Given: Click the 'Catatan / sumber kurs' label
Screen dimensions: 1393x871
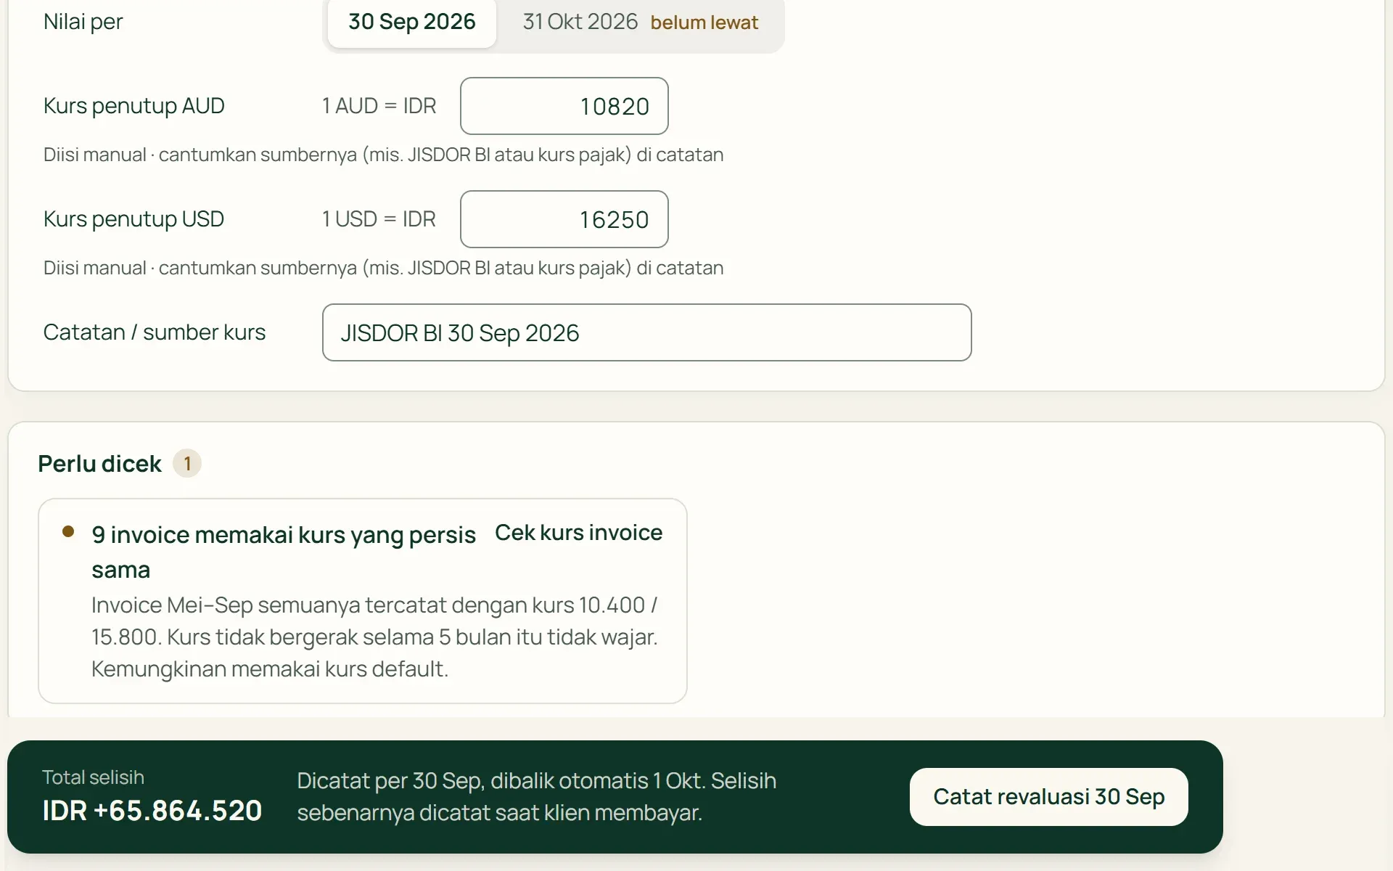Looking at the screenshot, I should pyautogui.click(x=155, y=332).
